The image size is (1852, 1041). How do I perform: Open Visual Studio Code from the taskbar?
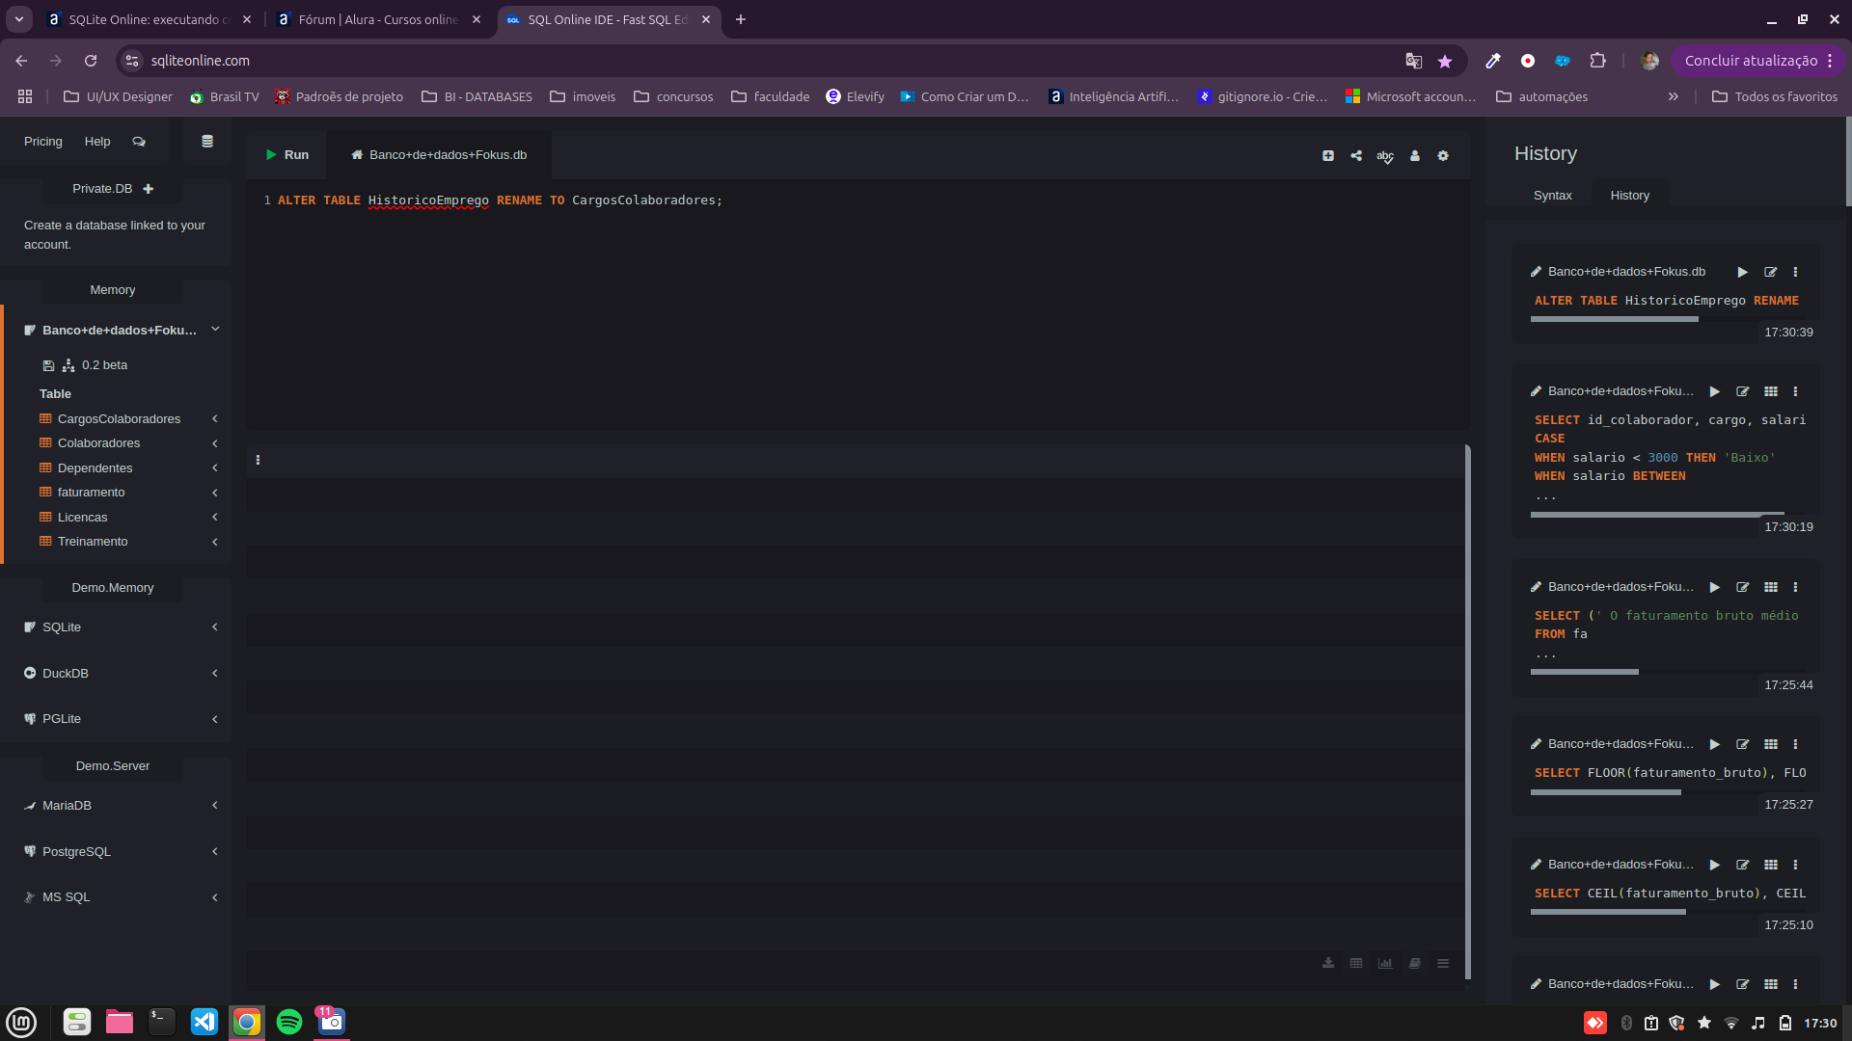tap(204, 1022)
